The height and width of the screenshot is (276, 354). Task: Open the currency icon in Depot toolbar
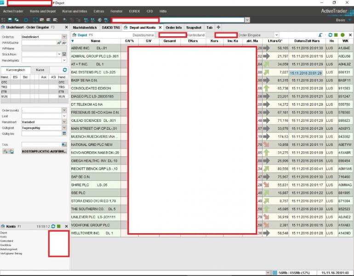320,35
